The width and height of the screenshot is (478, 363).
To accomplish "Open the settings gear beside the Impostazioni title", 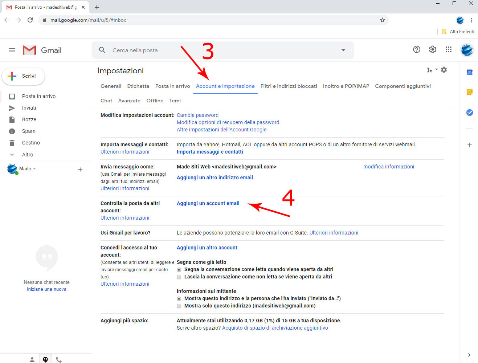I will tap(444, 70).
